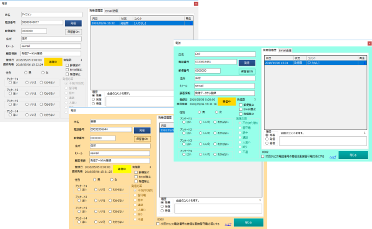The image size is (372, 229).
Task: Click 月日 column header in gray window
Action: point(105,19)
